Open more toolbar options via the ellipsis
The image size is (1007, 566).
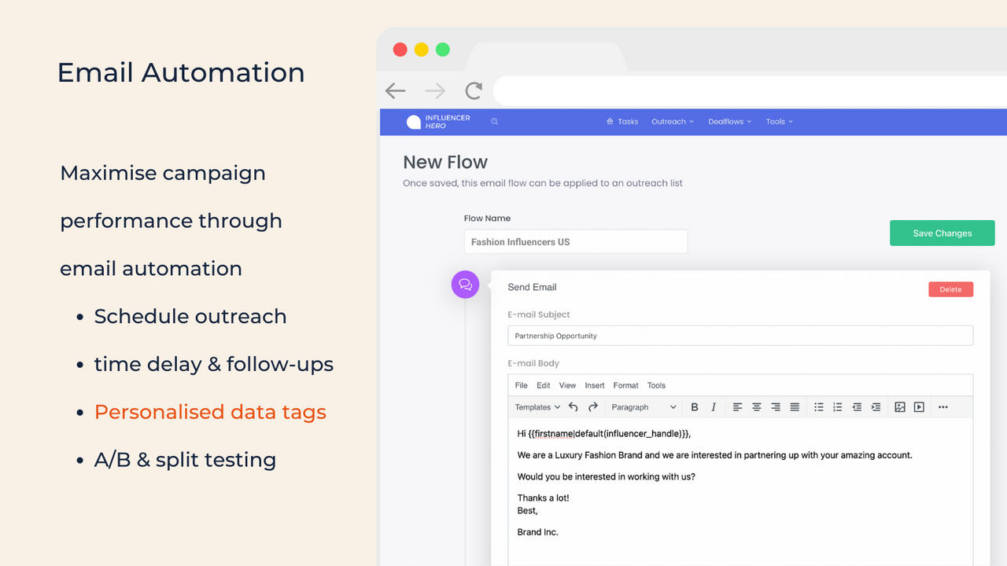[942, 406]
